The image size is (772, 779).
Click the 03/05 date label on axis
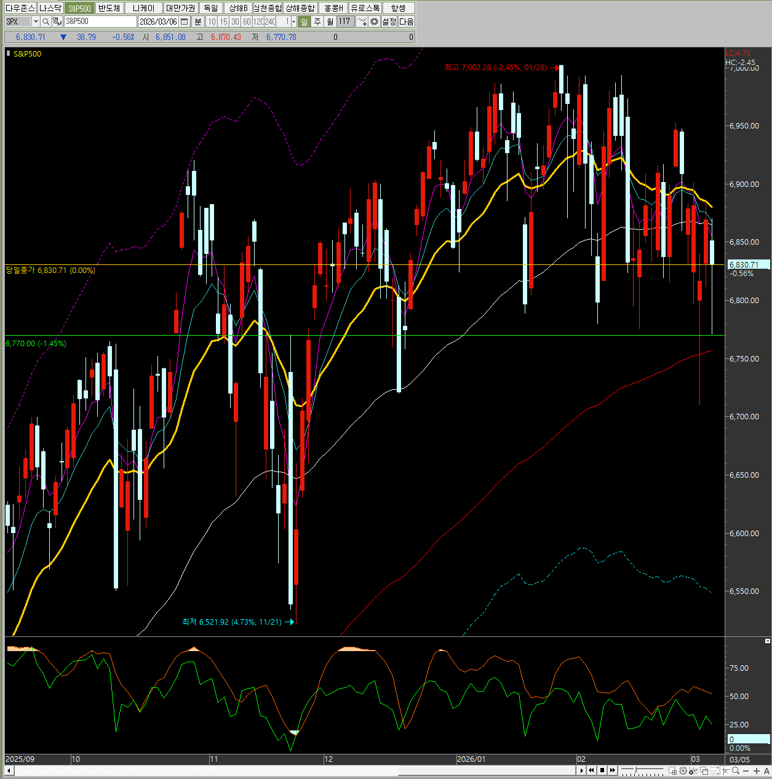point(739,759)
